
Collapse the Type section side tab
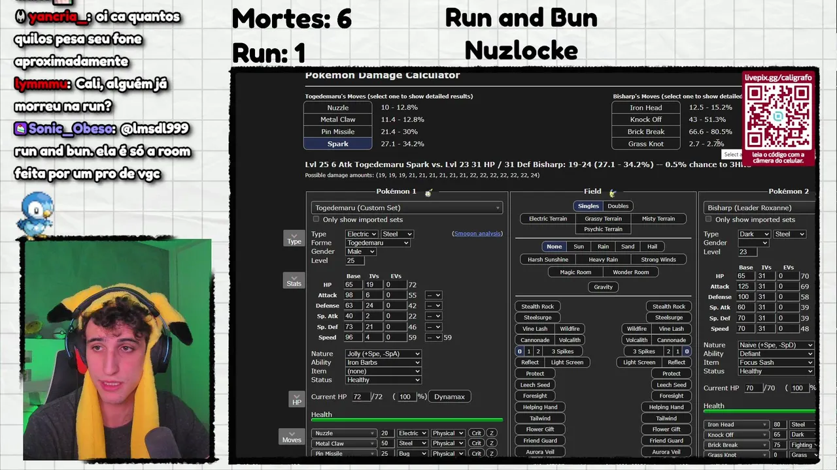click(x=294, y=238)
